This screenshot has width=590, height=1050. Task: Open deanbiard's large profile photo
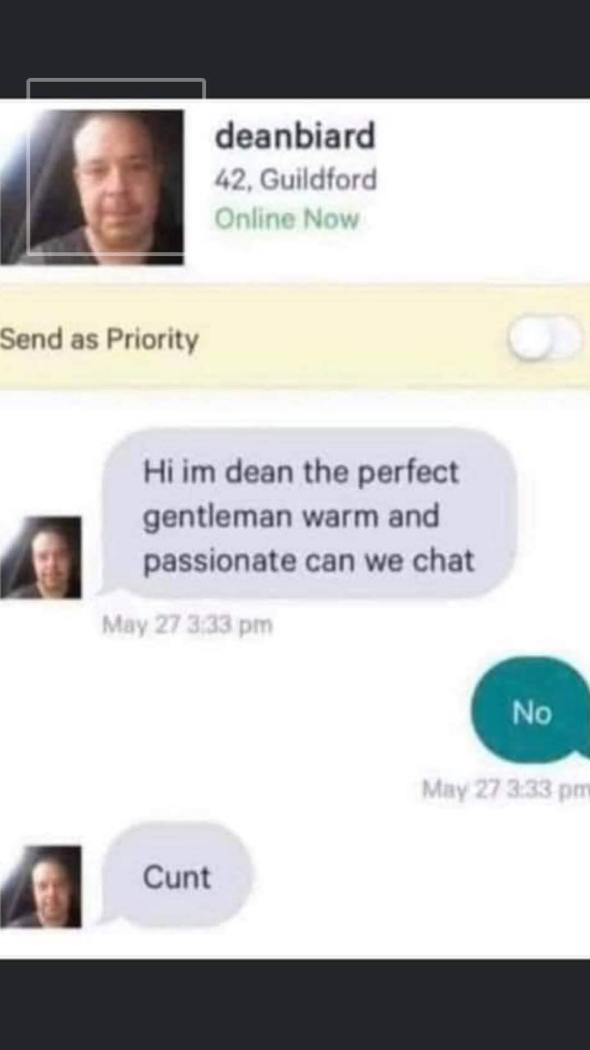92,187
